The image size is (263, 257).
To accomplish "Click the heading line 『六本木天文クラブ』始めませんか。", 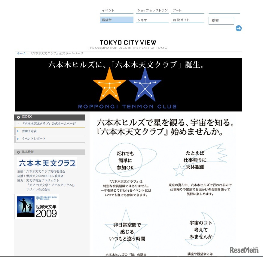I will (x=160, y=132).
